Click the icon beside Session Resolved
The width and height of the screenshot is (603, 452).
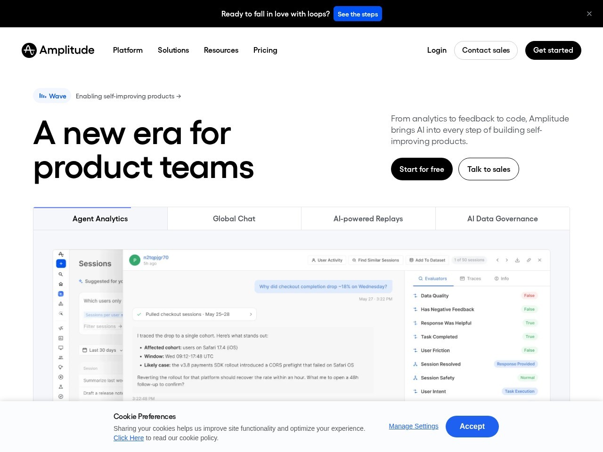click(x=415, y=364)
